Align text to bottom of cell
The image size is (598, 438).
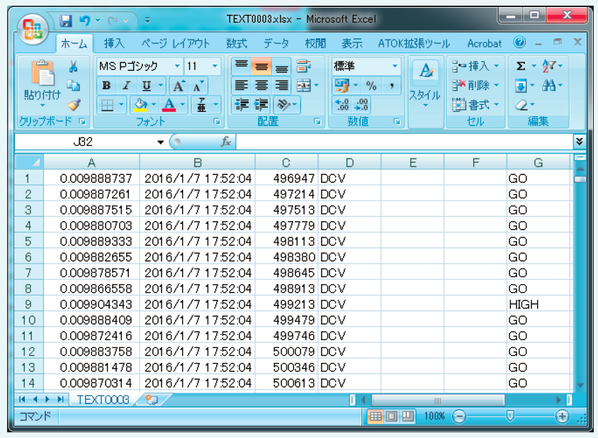[281, 67]
